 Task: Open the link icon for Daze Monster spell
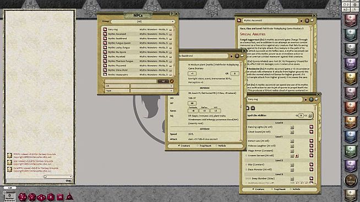click(311, 169)
